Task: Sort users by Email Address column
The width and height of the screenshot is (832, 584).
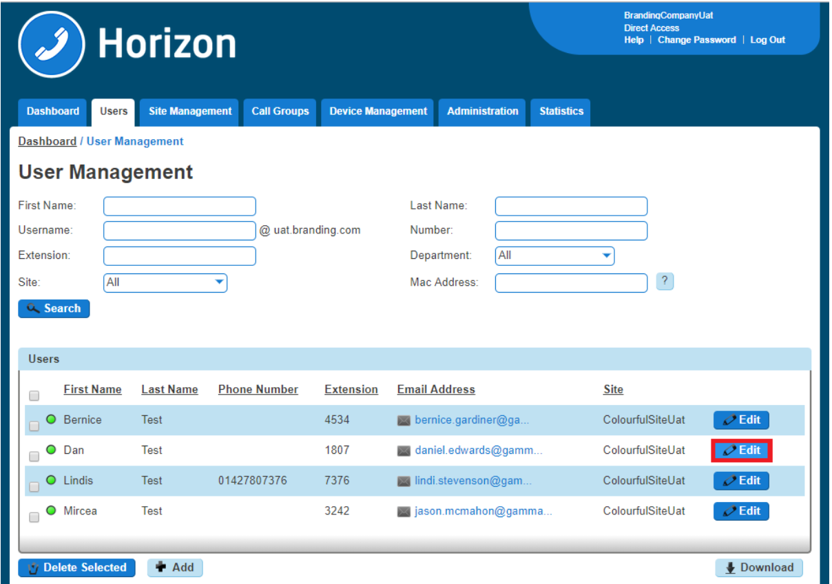Action: (436, 390)
